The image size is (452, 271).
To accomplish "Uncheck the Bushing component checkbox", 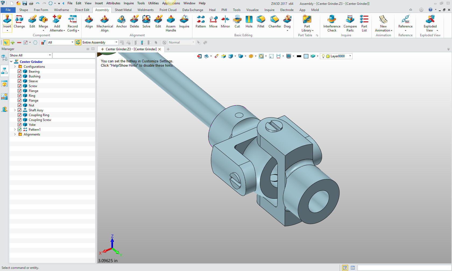I will click(20, 76).
